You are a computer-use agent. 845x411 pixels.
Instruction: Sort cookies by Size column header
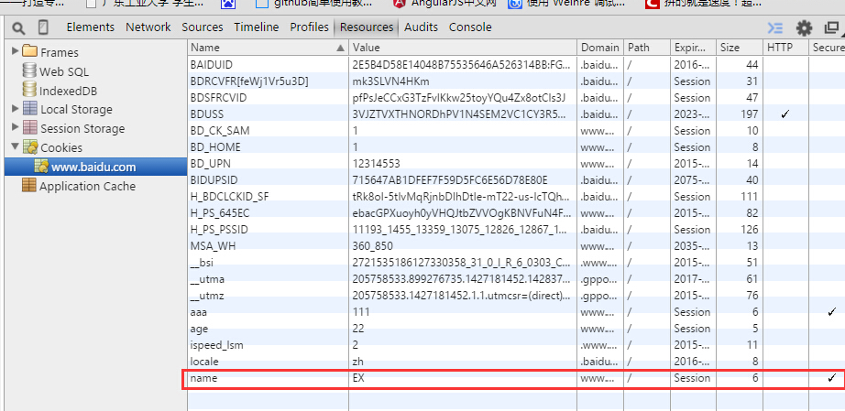pyautogui.click(x=730, y=47)
